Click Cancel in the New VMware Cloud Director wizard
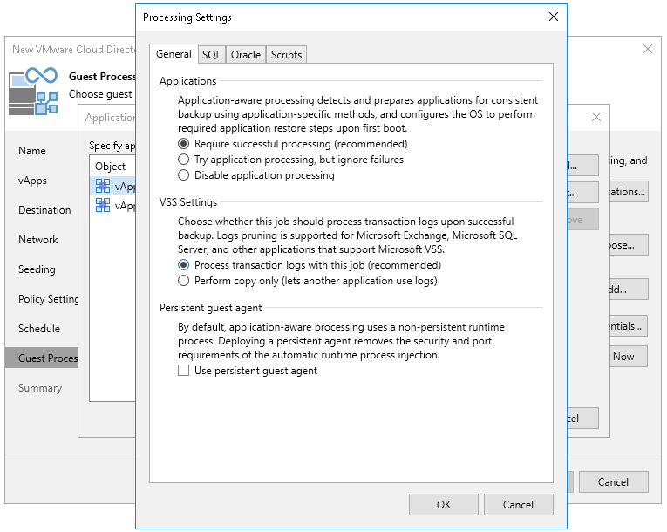Viewport: 667px width, 532px height. (613, 482)
